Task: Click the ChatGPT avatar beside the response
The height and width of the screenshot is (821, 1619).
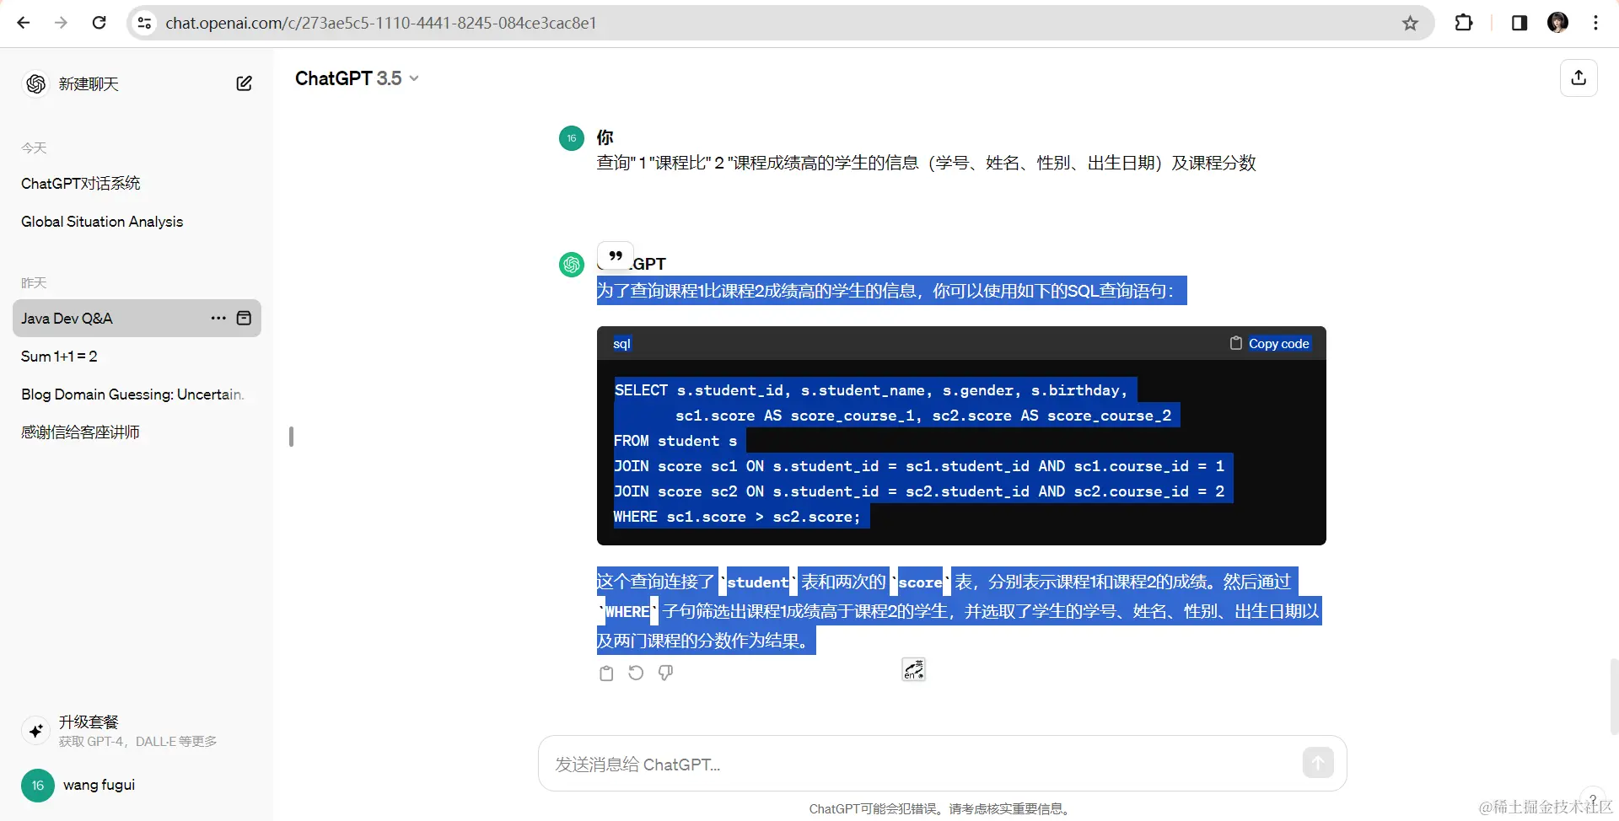Action: click(572, 264)
